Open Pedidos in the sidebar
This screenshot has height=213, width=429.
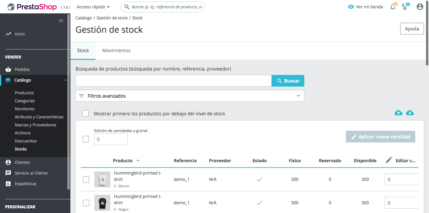22,70
